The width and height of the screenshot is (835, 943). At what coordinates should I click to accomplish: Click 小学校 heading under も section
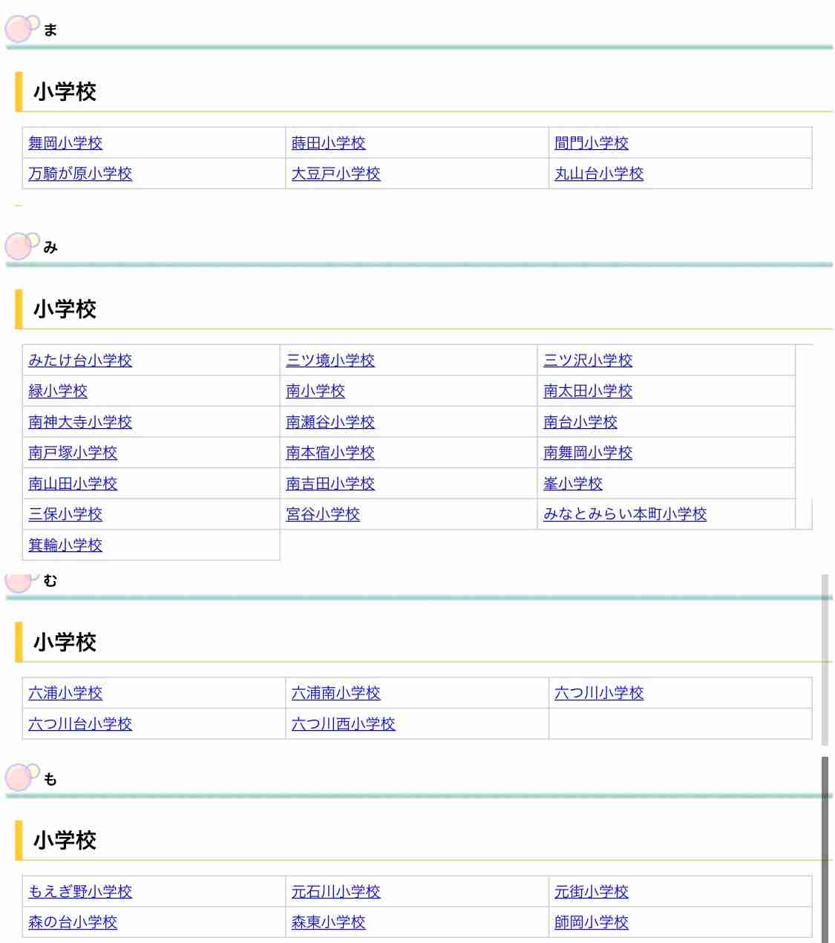point(65,841)
